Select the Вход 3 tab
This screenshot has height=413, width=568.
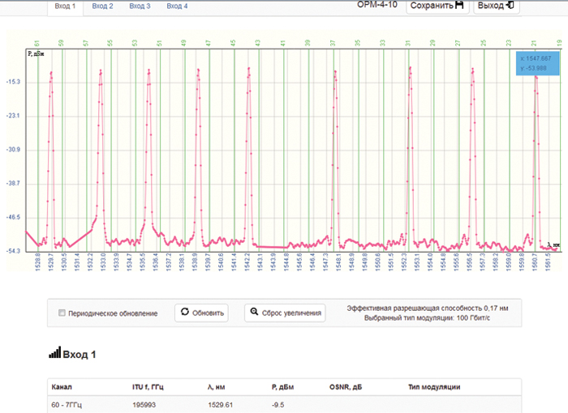pos(140,6)
